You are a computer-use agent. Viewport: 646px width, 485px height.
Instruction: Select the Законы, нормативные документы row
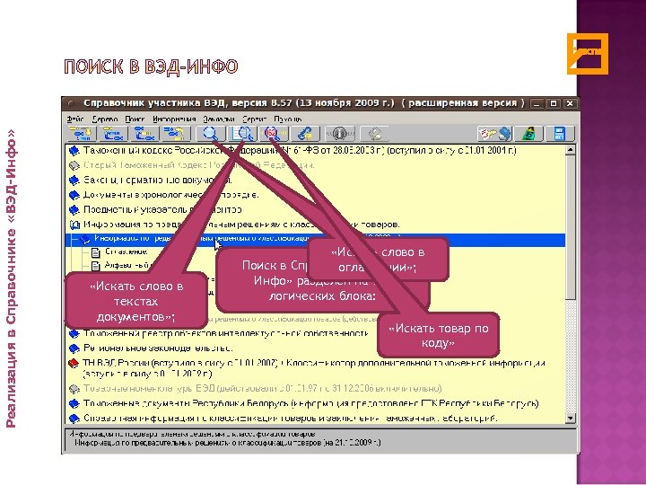tap(157, 181)
